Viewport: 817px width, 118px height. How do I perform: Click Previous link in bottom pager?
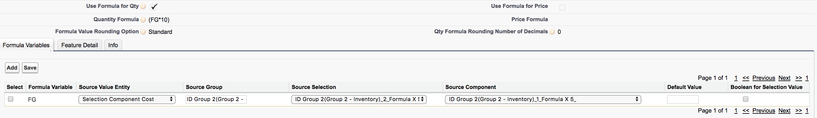(764, 111)
